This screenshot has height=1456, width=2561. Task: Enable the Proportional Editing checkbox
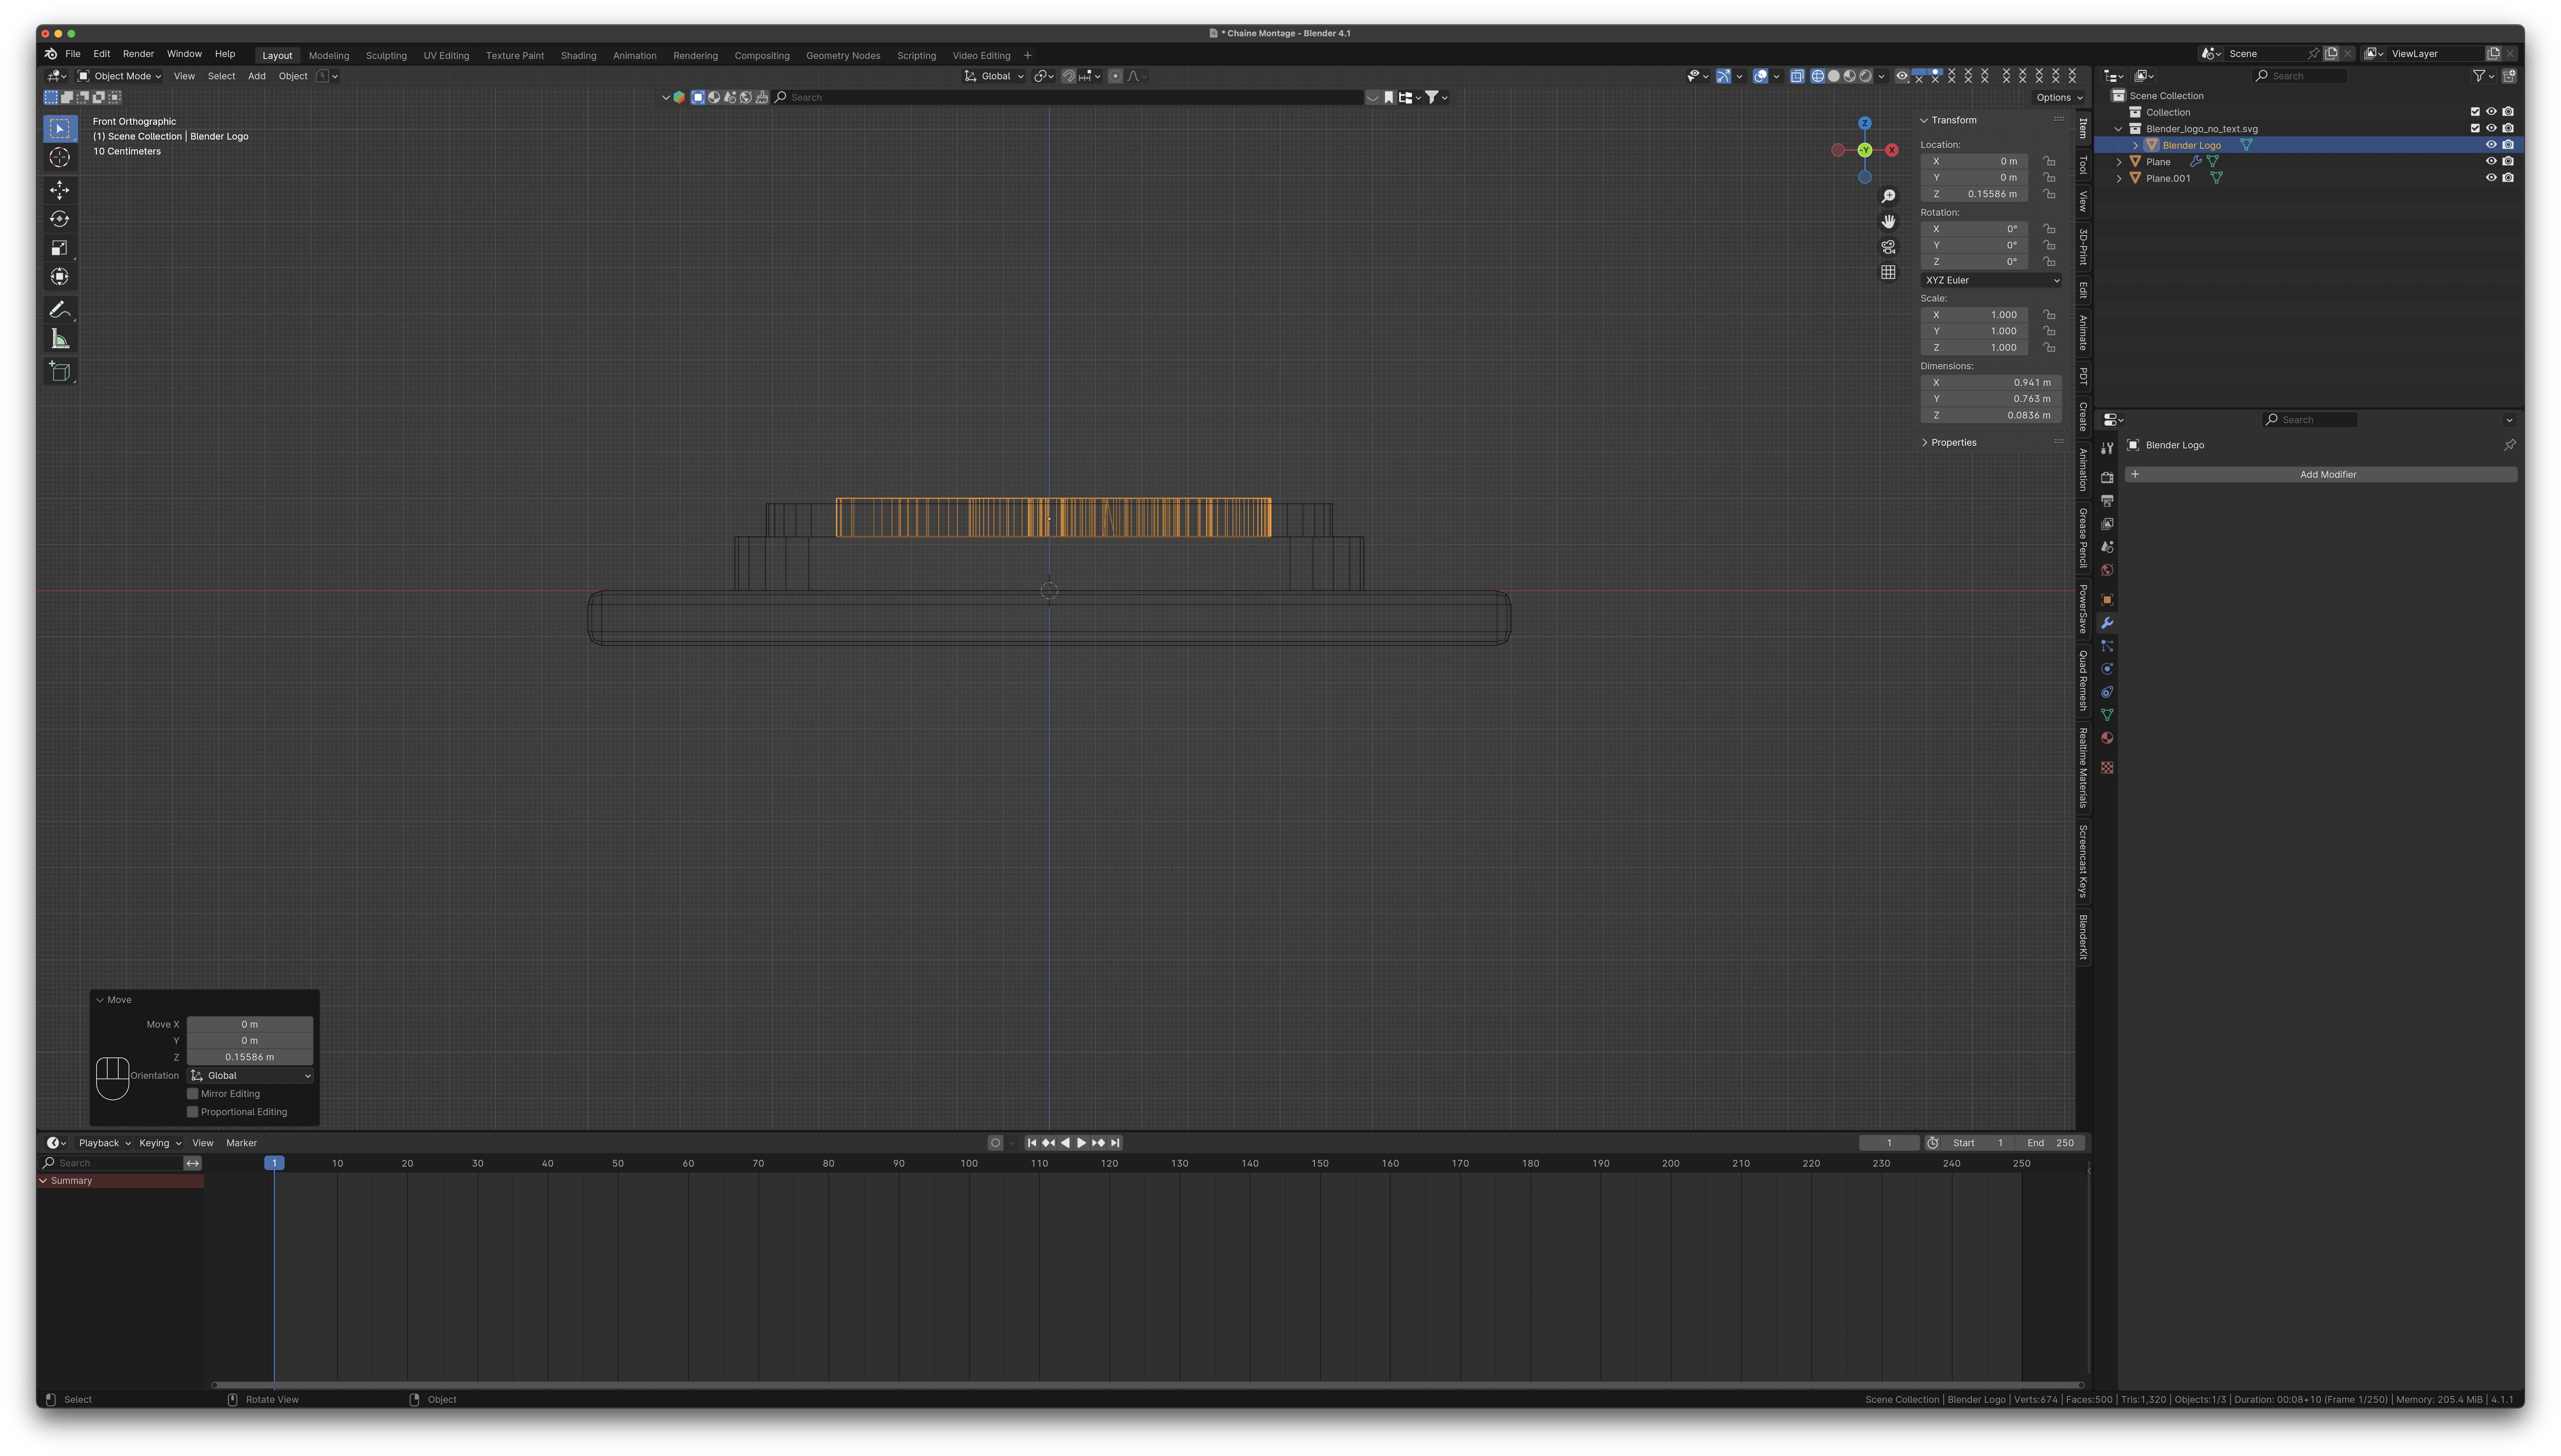coord(193,1112)
